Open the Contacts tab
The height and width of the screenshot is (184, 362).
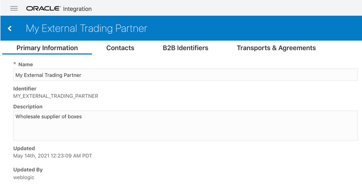(x=120, y=48)
